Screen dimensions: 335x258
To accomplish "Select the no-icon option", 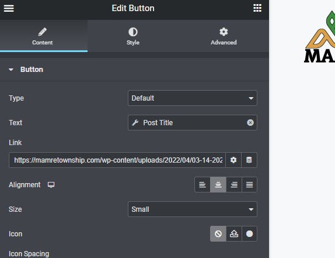I will pyautogui.click(x=218, y=234).
